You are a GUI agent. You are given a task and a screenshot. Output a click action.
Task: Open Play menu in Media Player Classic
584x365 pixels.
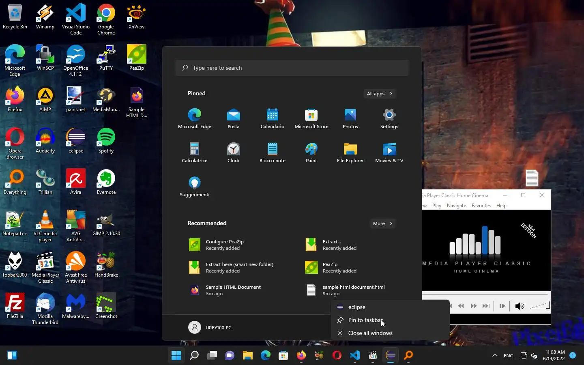[x=437, y=206]
